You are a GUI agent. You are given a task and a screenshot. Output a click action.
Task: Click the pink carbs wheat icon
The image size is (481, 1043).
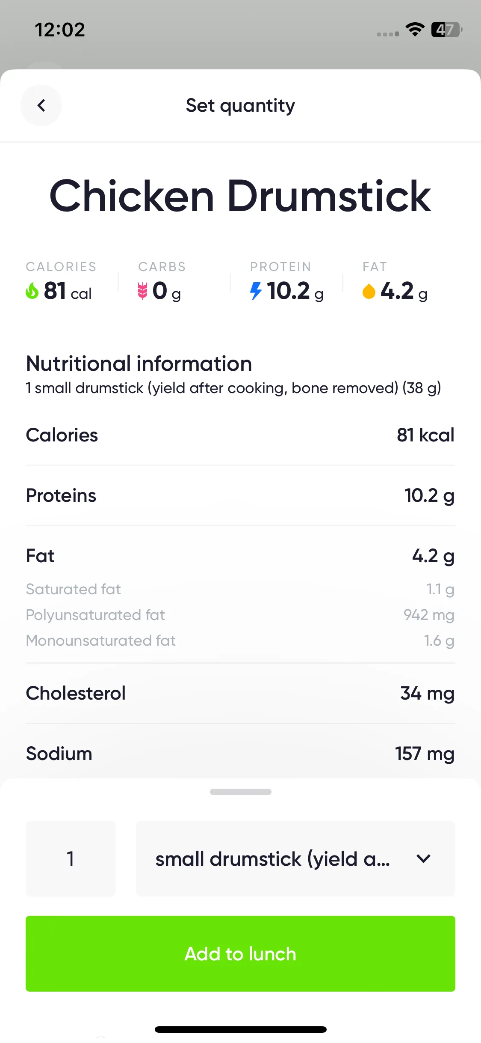[143, 291]
